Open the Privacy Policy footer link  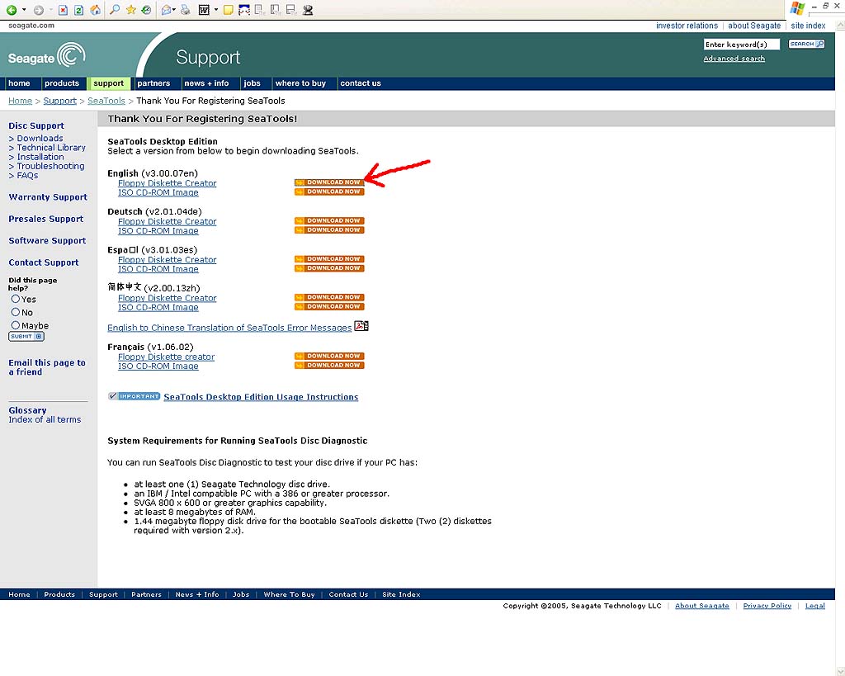point(767,605)
